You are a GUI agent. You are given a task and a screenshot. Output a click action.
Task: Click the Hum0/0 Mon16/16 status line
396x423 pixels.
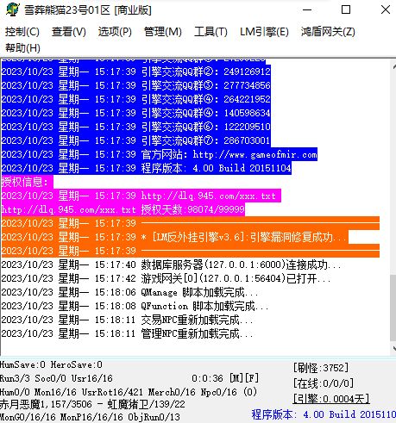(129, 392)
